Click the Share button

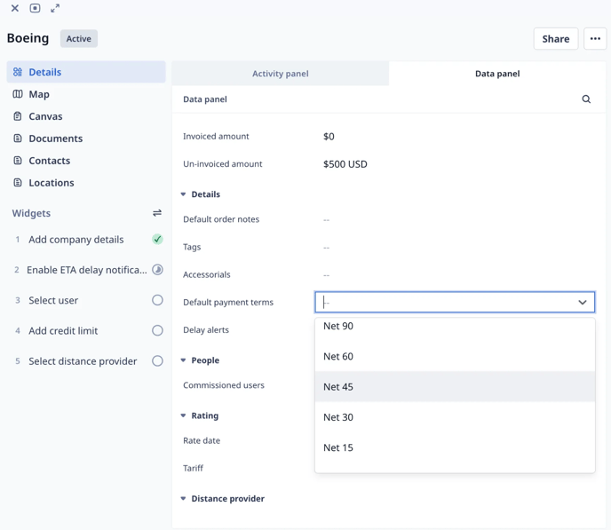[556, 38]
